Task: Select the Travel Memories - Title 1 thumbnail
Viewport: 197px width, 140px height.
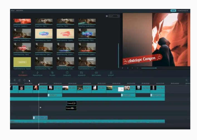Action: 87,33
